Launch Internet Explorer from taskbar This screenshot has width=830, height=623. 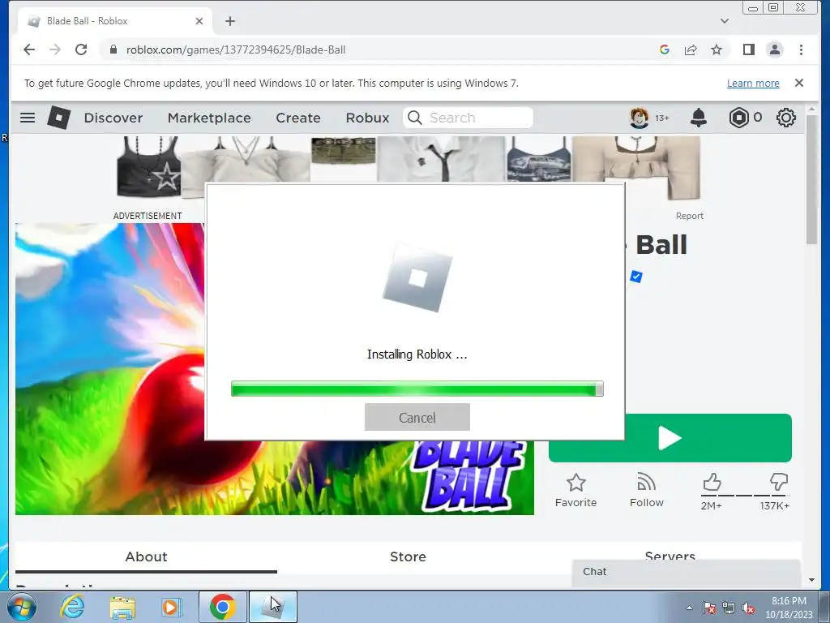tap(72, 607)
